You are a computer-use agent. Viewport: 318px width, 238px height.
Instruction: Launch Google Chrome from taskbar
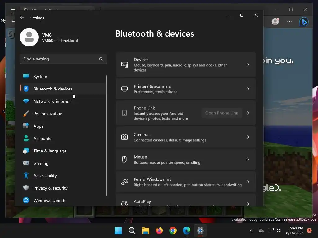click(173, 231)
